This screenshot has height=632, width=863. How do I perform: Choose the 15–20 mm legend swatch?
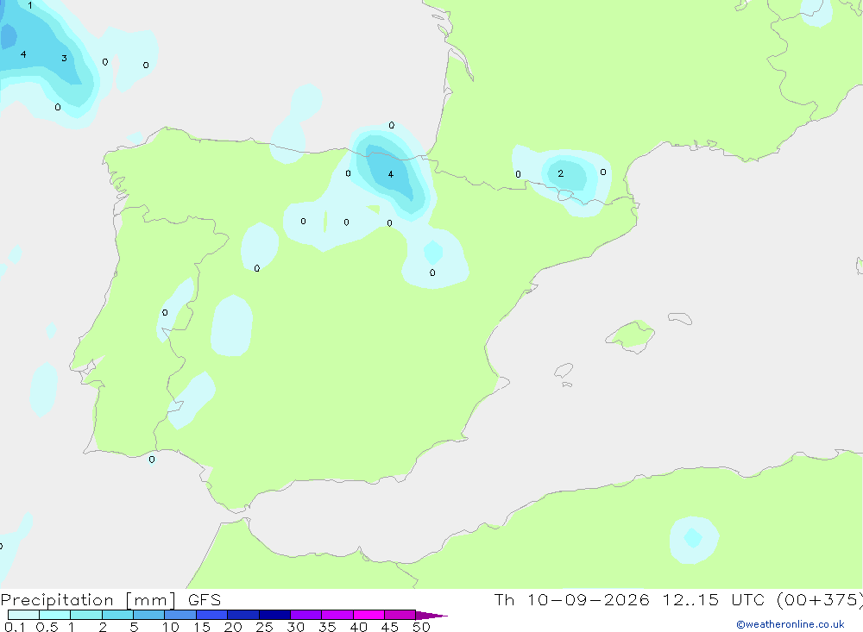click(211, 615)
